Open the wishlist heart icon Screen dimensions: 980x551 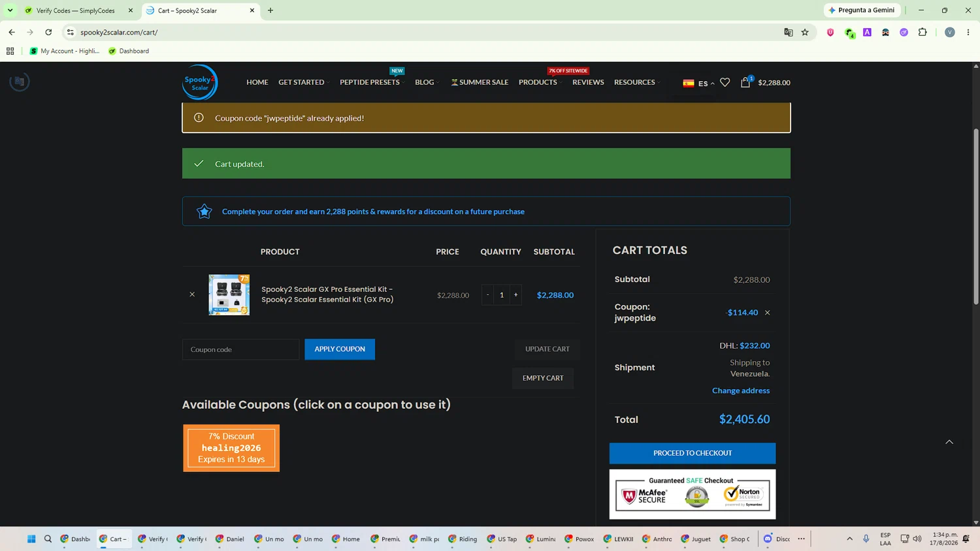tap(725, 82)
